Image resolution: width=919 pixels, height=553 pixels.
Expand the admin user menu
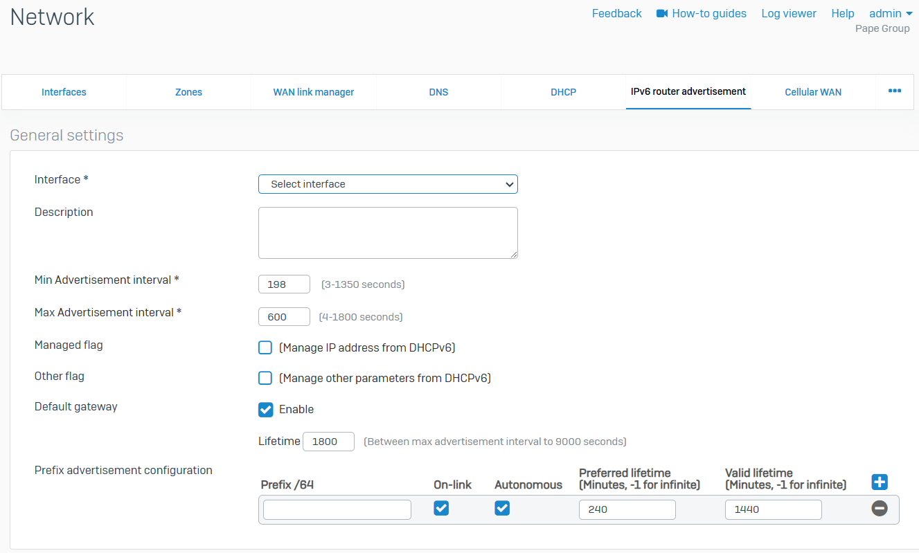pyautogui.click(x=890, y=14)
